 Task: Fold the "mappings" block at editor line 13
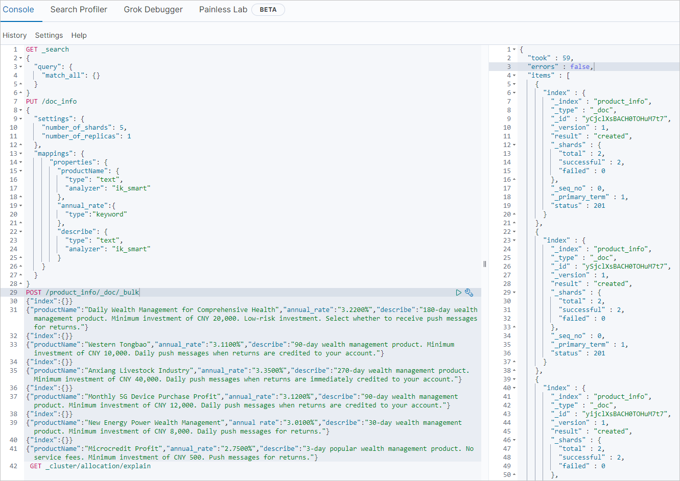(x=20, y=154)
